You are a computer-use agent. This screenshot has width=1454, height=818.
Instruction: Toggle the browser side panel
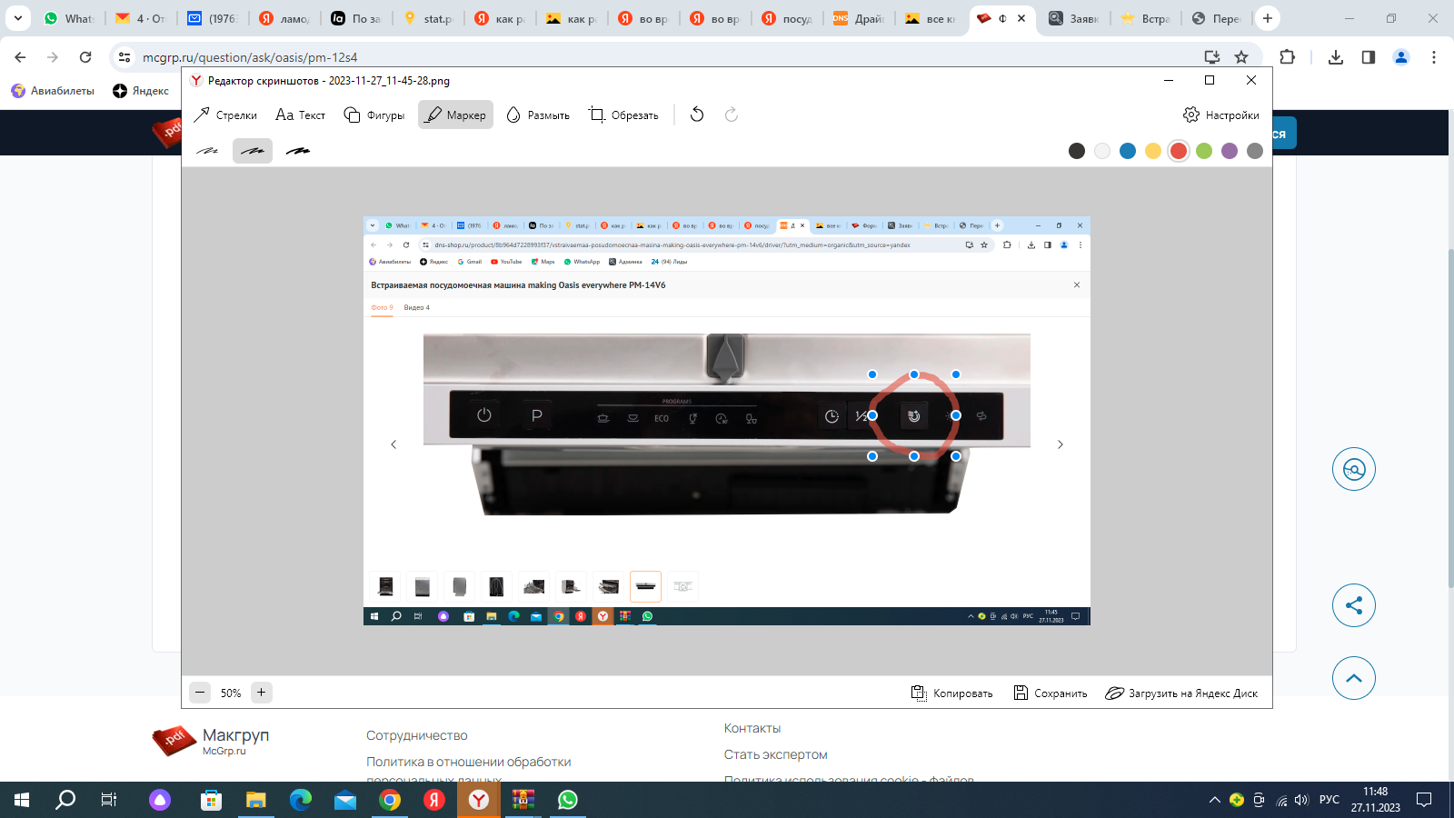pyautogui.click(x=1369, y=57)
